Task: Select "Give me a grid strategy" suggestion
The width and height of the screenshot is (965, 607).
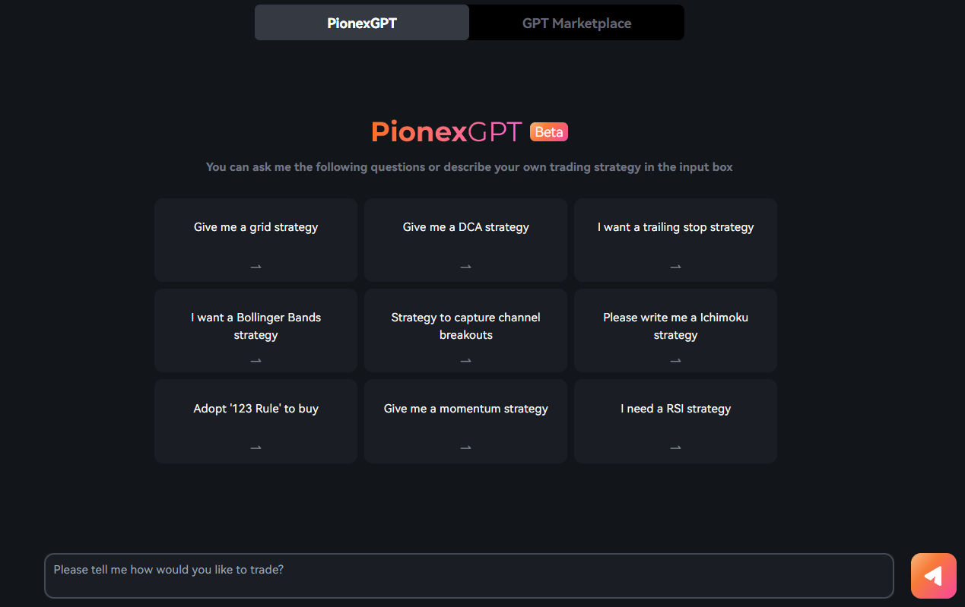Action: tap(256, 227)
